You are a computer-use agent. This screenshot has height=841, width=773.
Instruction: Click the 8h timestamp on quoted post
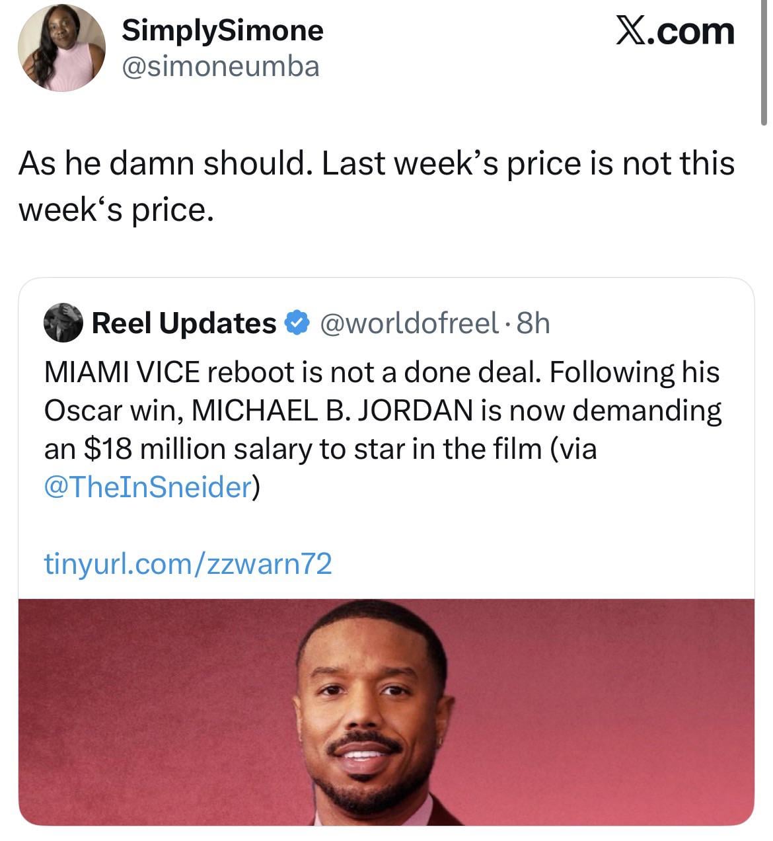tap(533, 323)
